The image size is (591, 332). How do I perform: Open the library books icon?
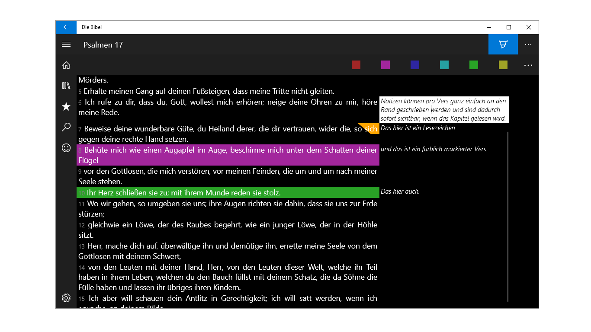(66, 86)
